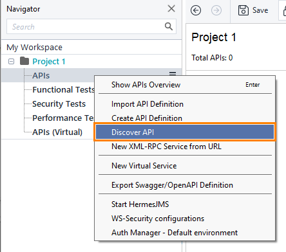
Task: Select Security Tests in the tree
Action: pos(59,104)
